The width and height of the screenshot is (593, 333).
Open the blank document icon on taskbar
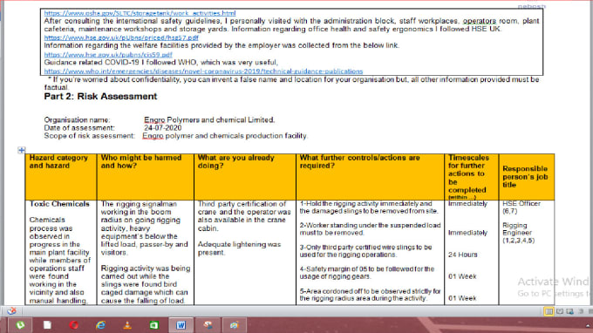pos(47,325)
